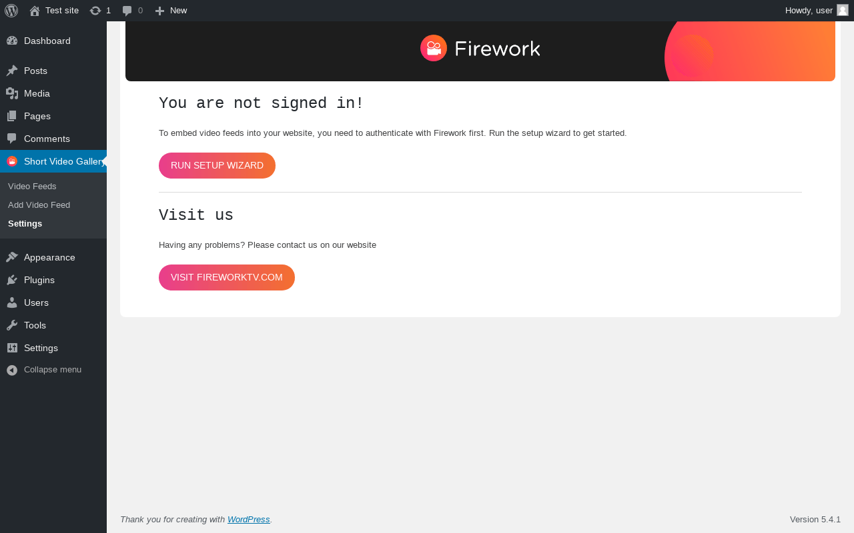Viewport: 854px width, 533px height.
Task: Click the Plugins plug icon
Action: tap(12, 280)
